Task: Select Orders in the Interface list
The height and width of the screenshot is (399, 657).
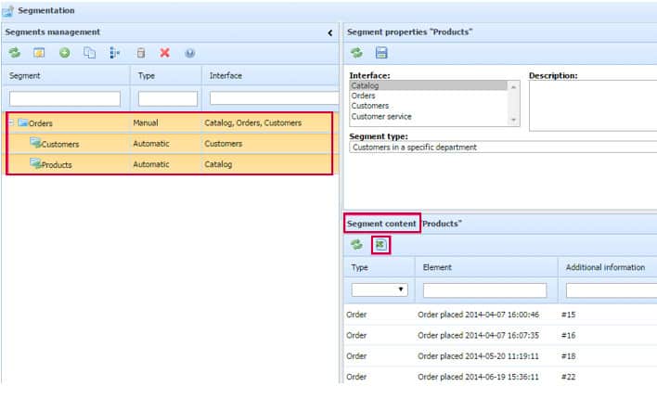Action: 428,96
